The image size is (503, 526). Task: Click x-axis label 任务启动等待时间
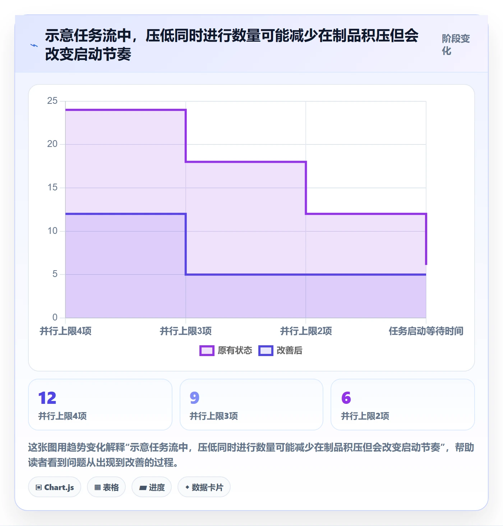click(x=426, y=331)
